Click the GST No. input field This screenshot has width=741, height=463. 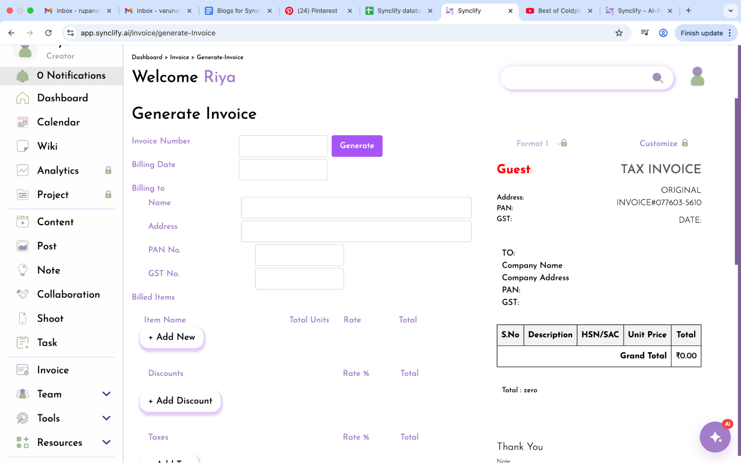tap(299, 279)
